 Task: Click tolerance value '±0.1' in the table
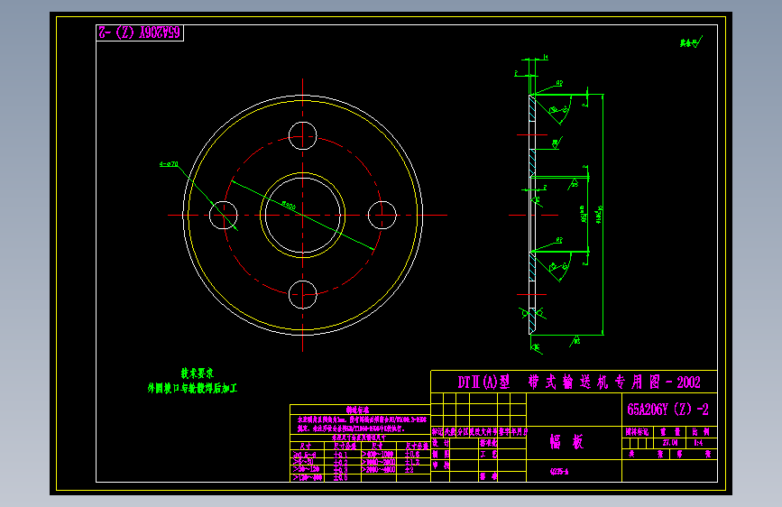(x=341, y=455)
